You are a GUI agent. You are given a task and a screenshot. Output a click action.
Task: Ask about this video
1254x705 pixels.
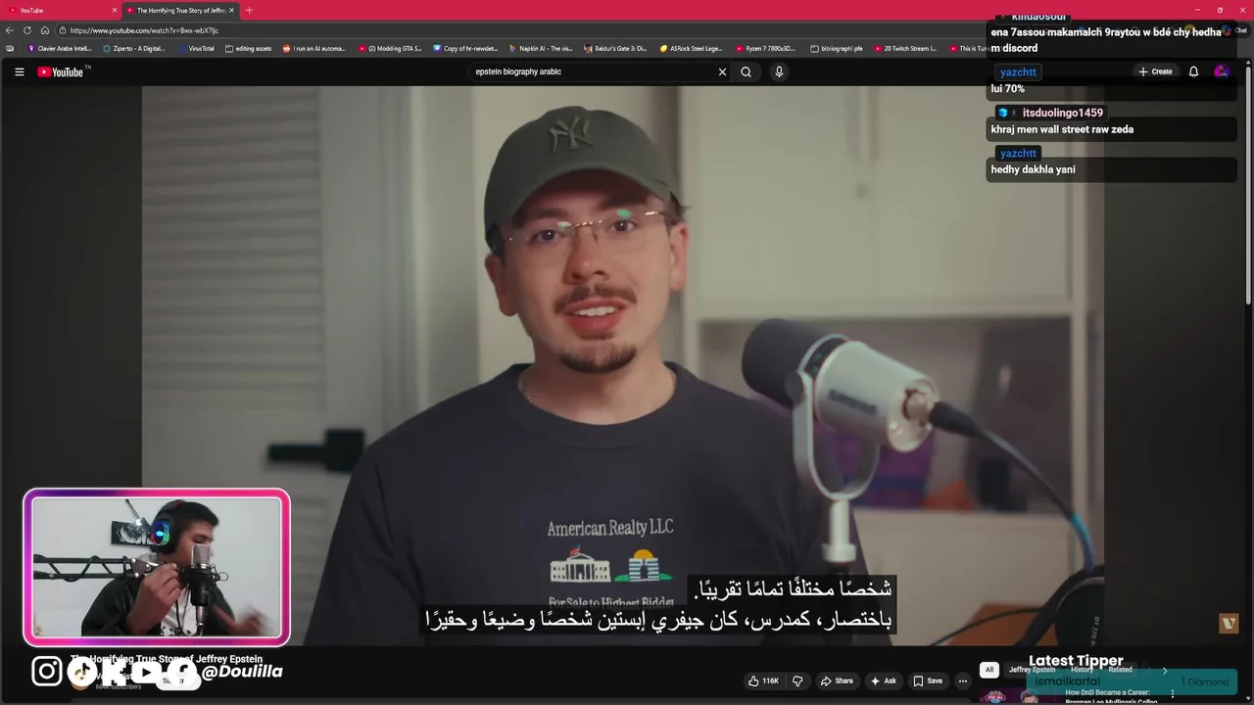883,681
